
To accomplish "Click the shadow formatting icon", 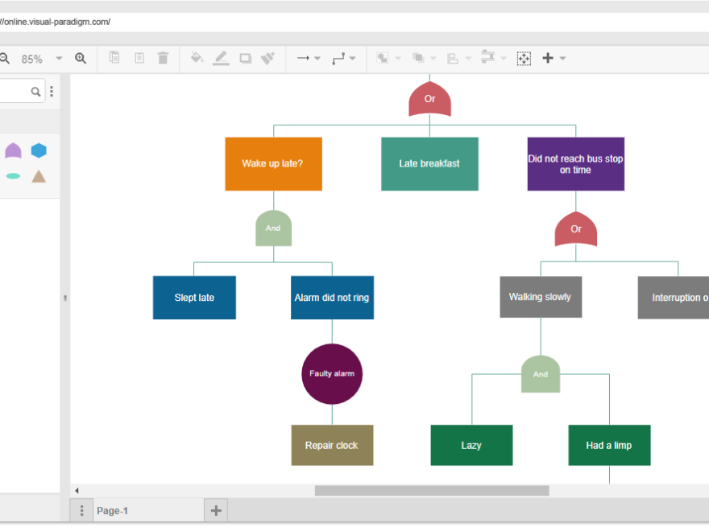I will pyautogui.click(x=245, y=58).
